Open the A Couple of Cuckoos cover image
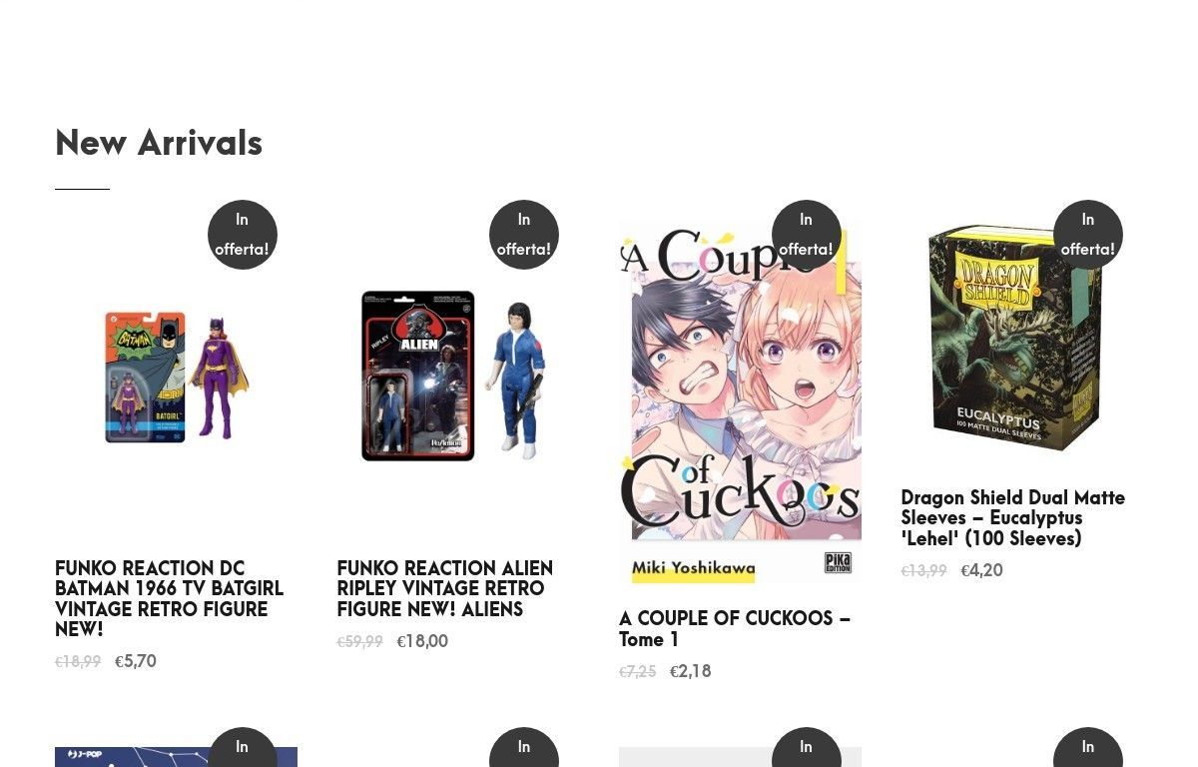The image size is (1198, 767). coord(740,402)
